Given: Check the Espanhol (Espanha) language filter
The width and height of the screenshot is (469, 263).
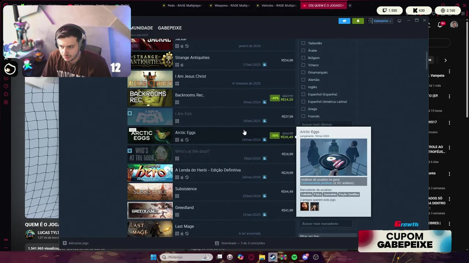Looking at the screenshot, I should (x=303, y=94).
